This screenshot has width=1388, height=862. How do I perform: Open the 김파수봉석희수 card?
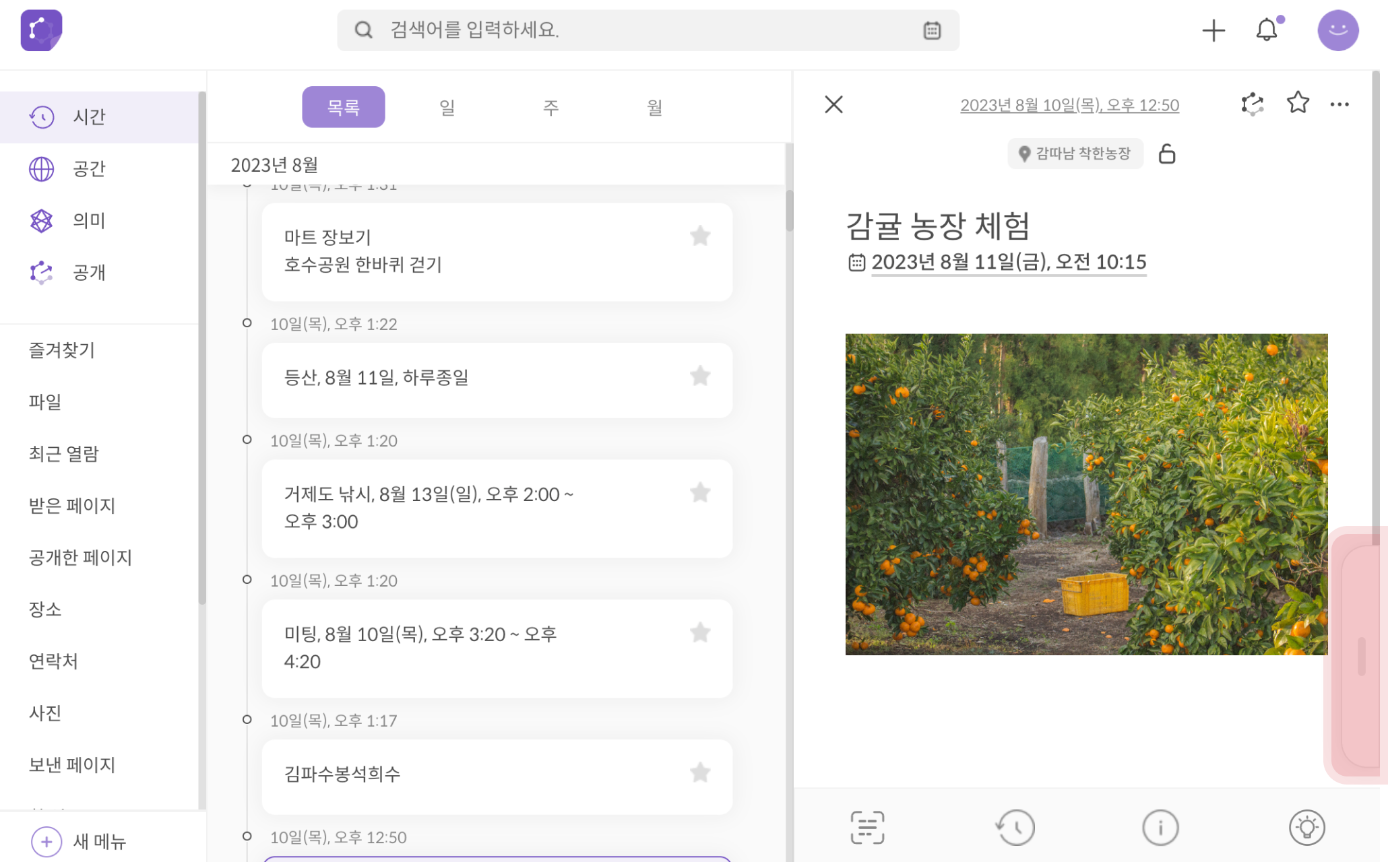click(x=497, y=777)
